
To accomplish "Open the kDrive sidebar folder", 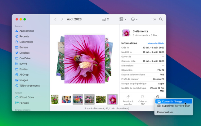I will pos(21,64).
